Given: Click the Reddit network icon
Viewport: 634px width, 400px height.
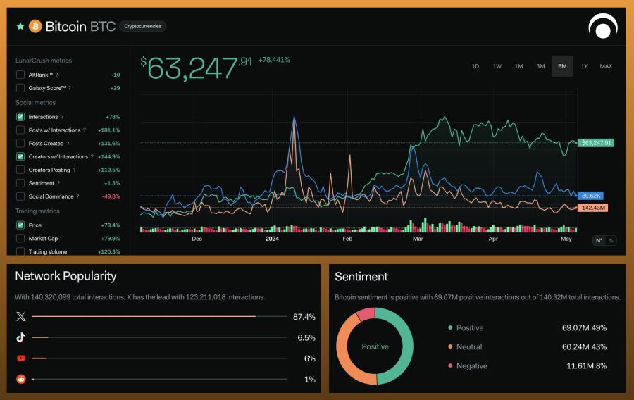Looking at the screenshot, I should [21, 379].
